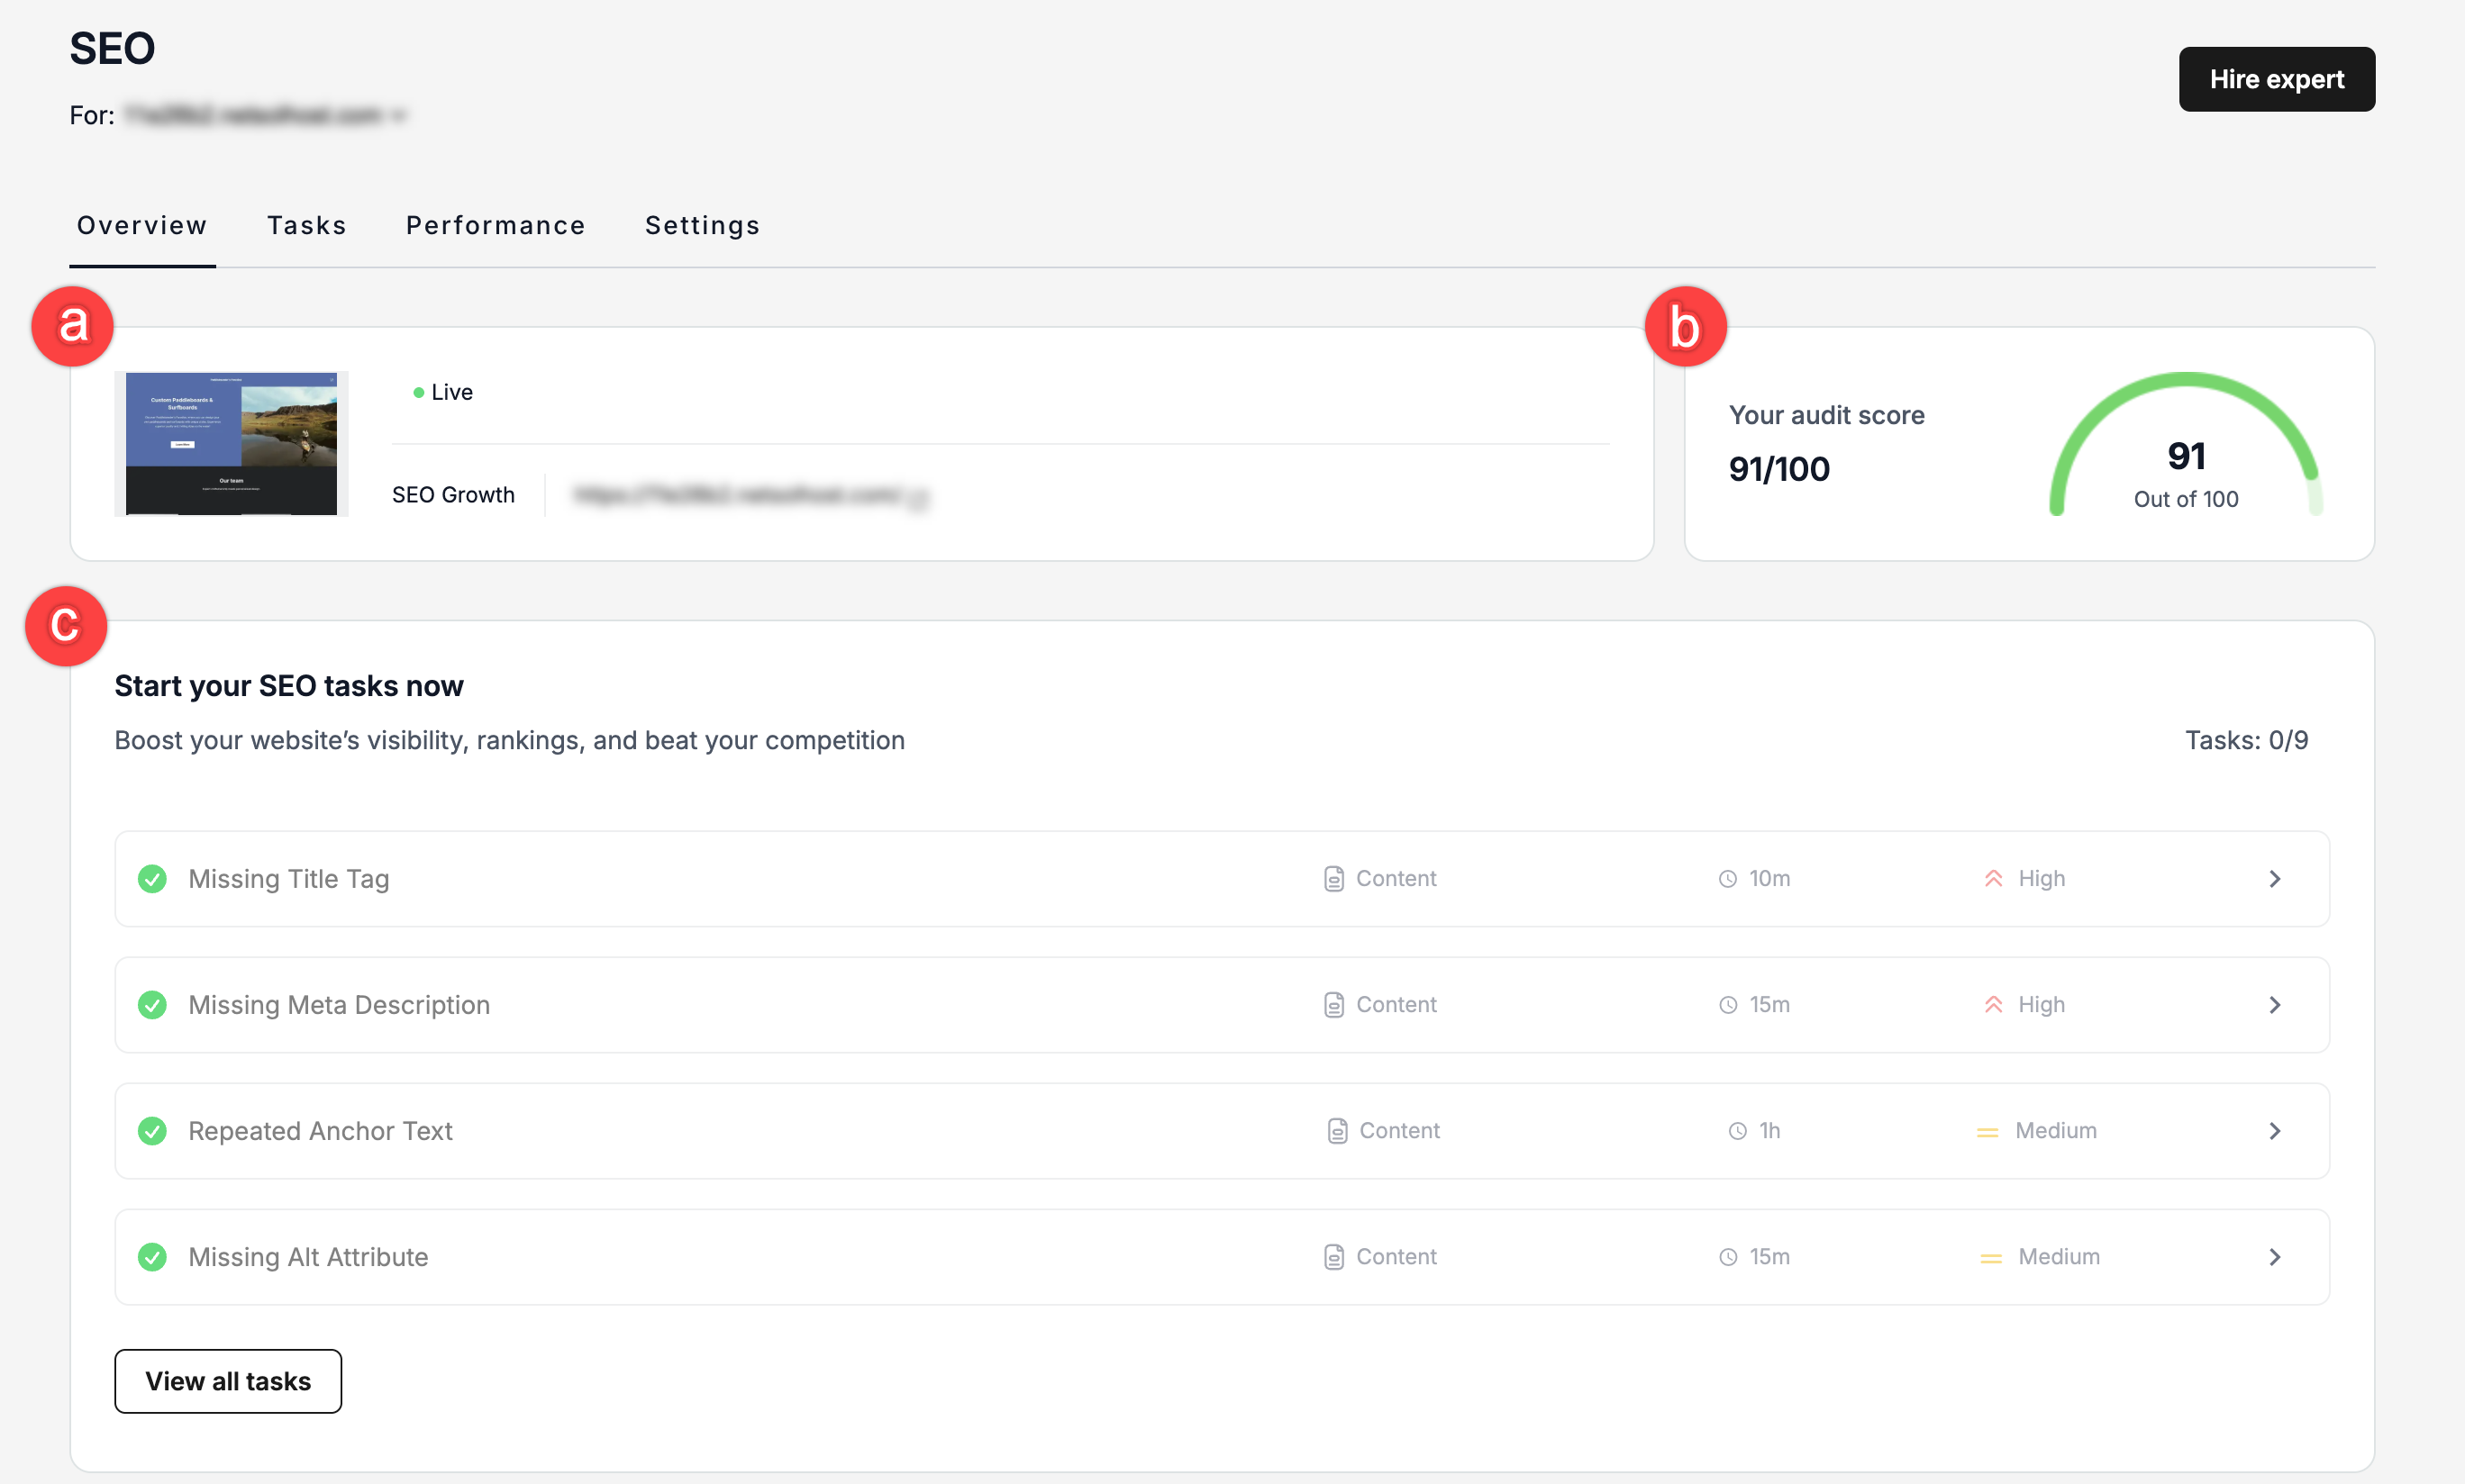Expand the Missing Alt Attribute task chevron
Screen dimensions: 2465x1484
tap(2274, 1257)
